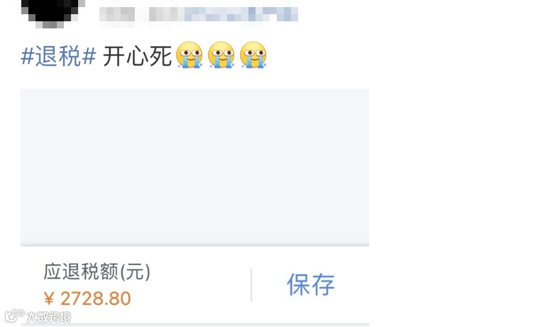The image size is (540, 327).
Task: Open the blank gray screenshot area
Action: (x=195, y=167)
